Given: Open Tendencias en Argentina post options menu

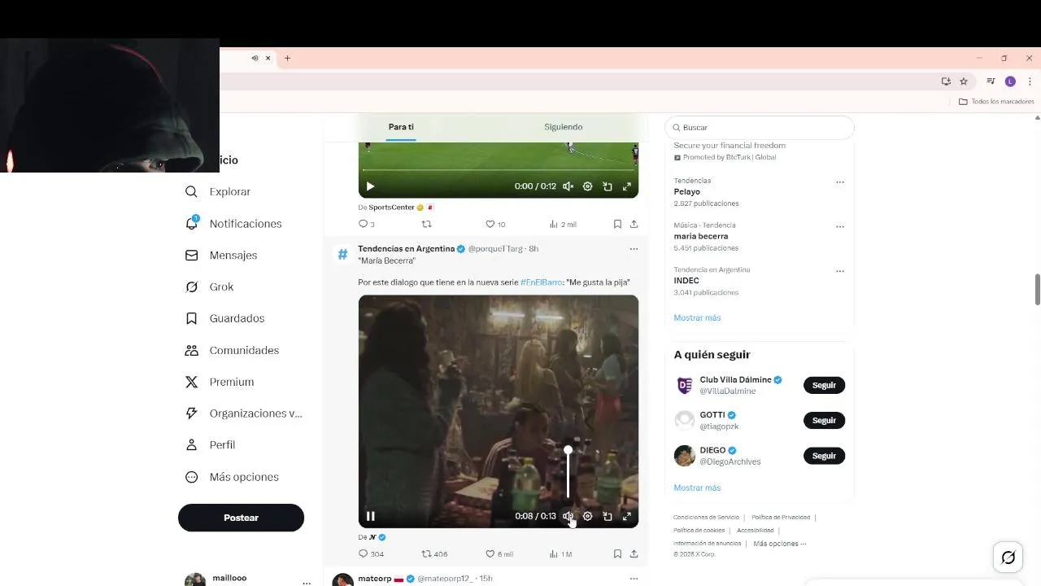Looking at the screenshot, I should point(634,249).
